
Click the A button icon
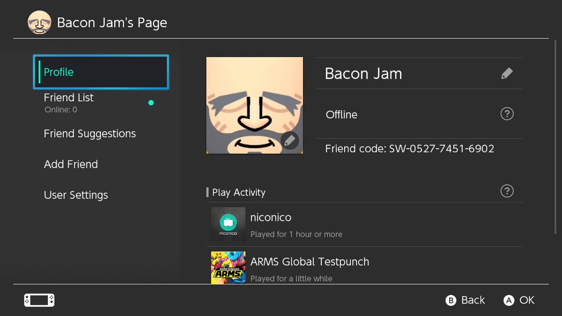509,301
